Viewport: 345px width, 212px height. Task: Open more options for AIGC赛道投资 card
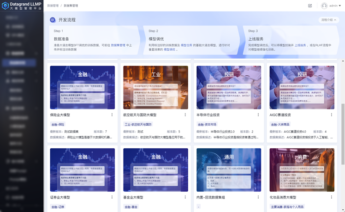331,115
